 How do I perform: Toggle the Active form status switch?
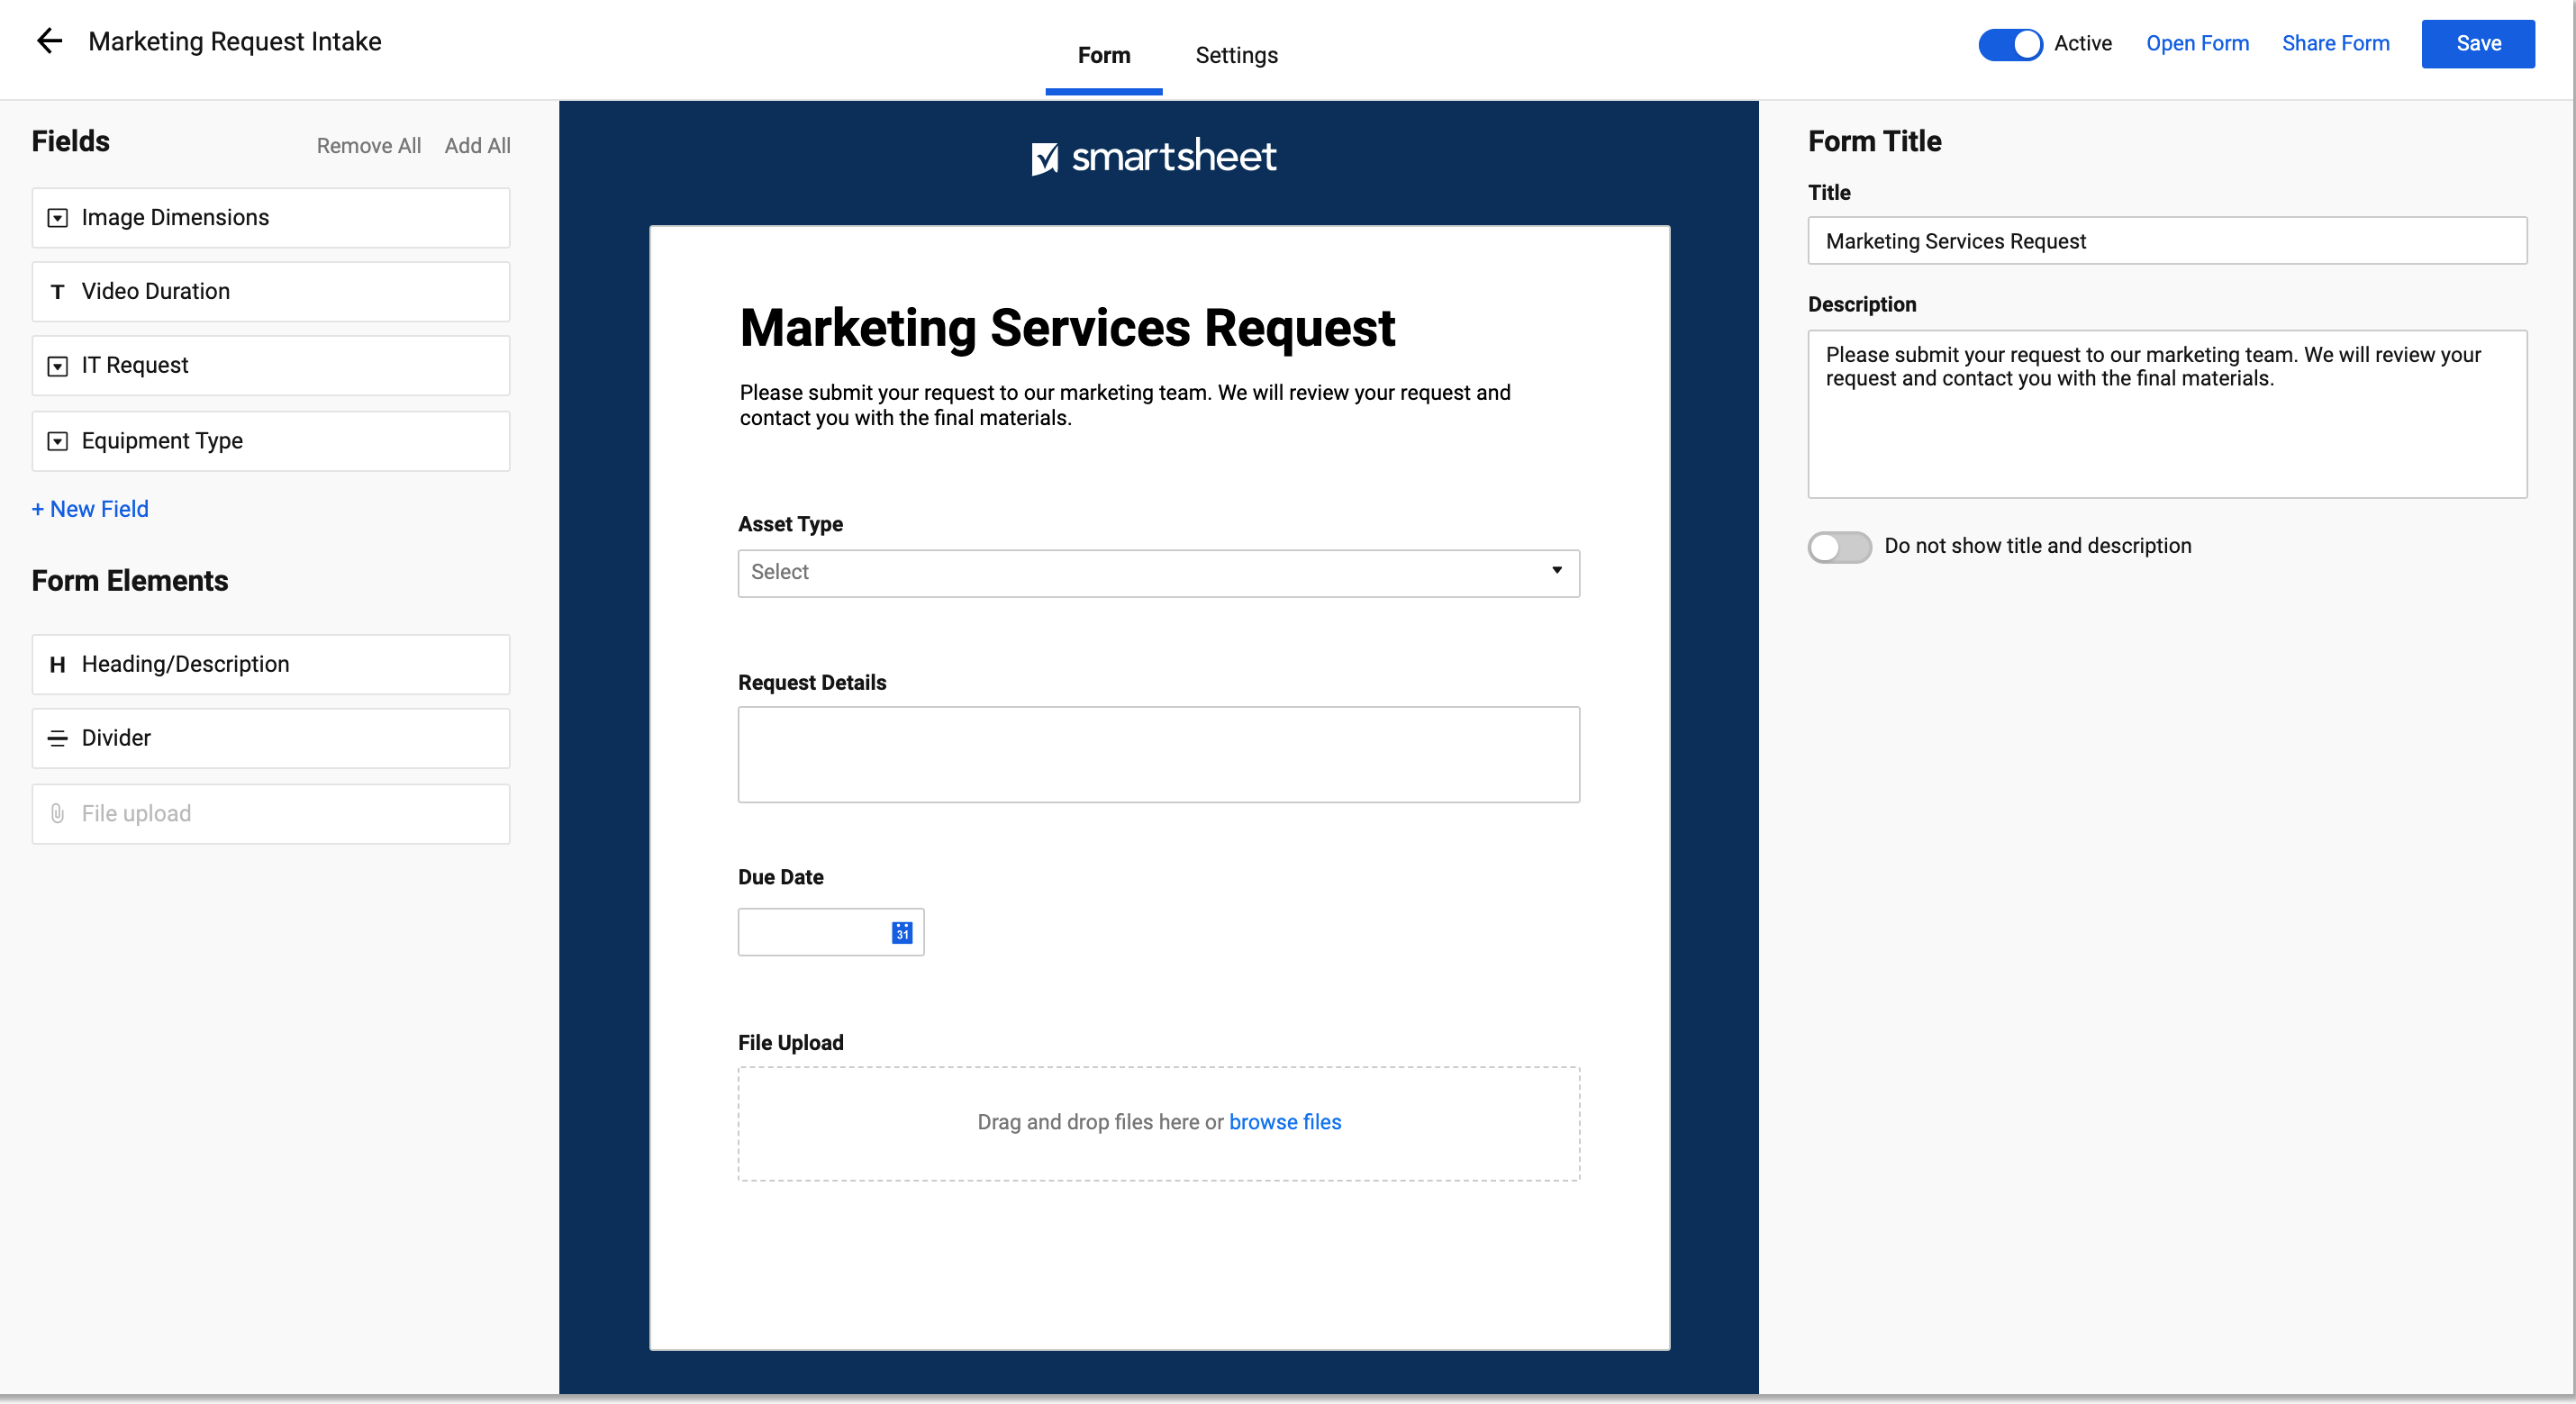point(2009,41)
